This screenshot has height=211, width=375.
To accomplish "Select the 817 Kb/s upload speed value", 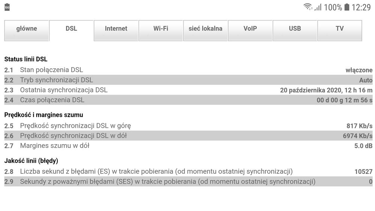I will point(359,126).
